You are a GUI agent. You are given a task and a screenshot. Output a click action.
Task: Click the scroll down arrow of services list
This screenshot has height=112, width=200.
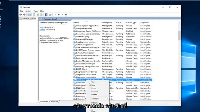click(x=179, y=99)
